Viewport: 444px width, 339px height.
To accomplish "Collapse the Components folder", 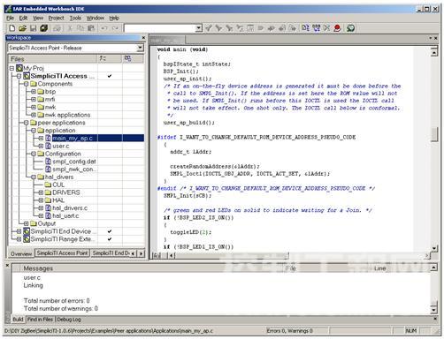I will point(27,84).
